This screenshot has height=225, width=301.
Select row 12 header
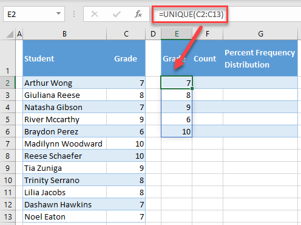pos(7,204)
